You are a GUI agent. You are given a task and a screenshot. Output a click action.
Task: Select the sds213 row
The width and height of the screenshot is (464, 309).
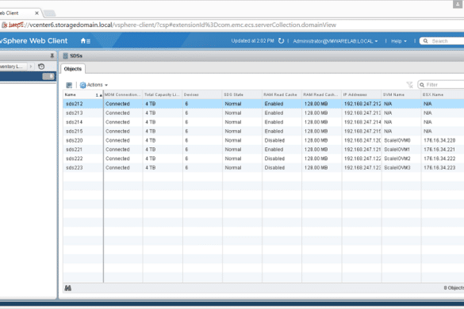point(263,113)
